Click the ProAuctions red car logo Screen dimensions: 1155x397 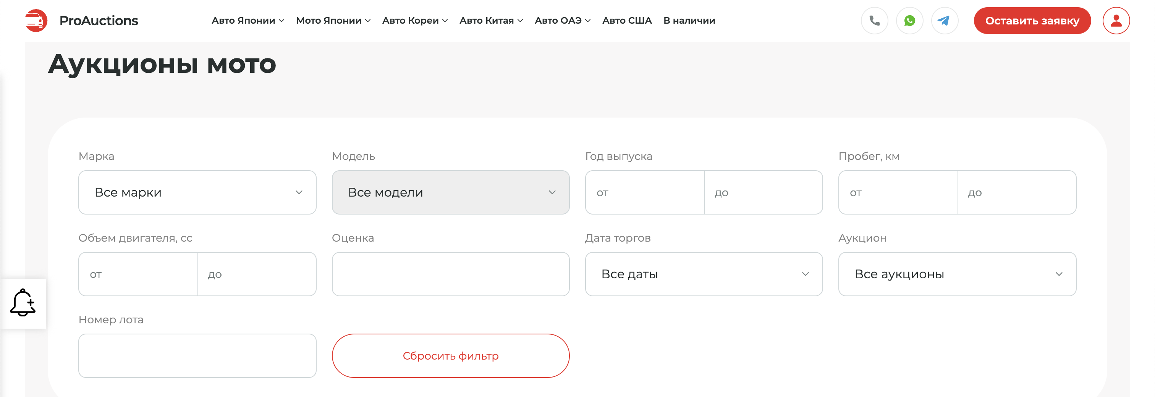coord(36,21)
